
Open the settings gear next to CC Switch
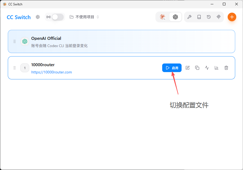click(38, 17)
